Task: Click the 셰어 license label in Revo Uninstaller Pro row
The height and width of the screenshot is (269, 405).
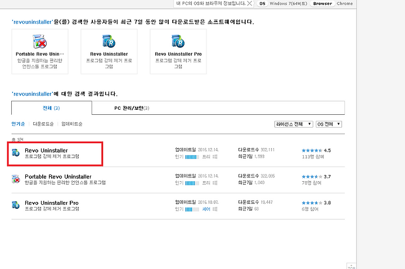Action: (x=206, y=209)
